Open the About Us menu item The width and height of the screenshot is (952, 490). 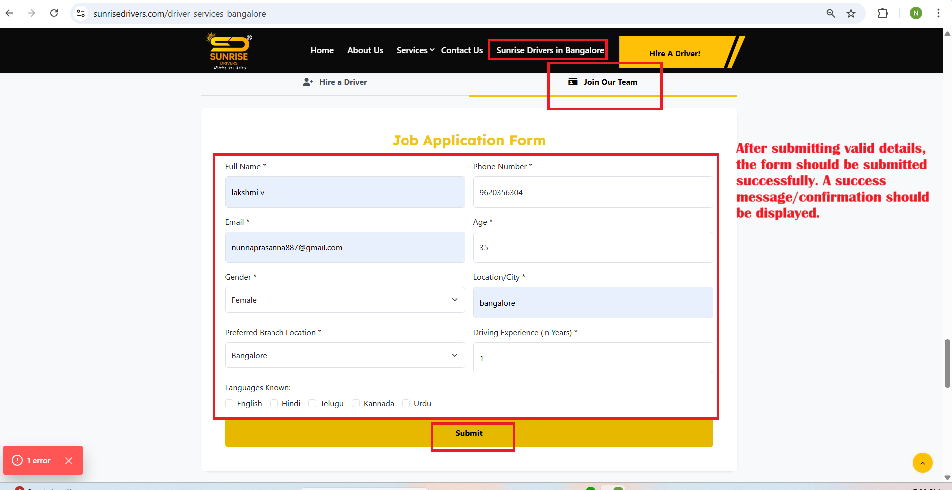point(365,50)
